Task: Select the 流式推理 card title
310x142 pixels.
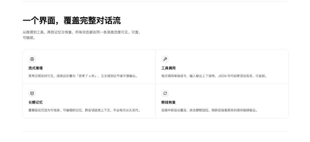Action: coord(36,68)
